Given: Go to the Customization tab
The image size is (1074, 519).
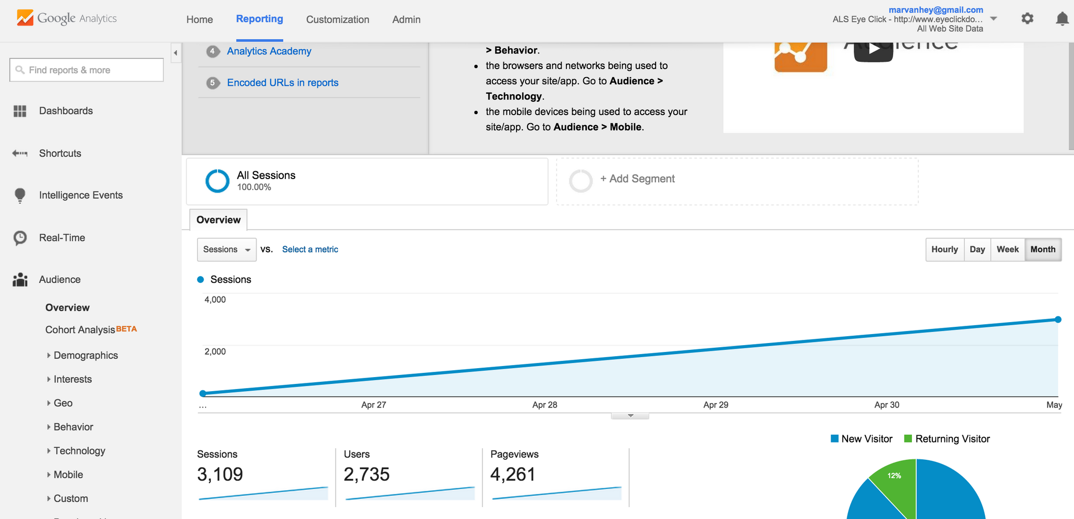Looking at the screenshot, I should (x=338, y=19).
